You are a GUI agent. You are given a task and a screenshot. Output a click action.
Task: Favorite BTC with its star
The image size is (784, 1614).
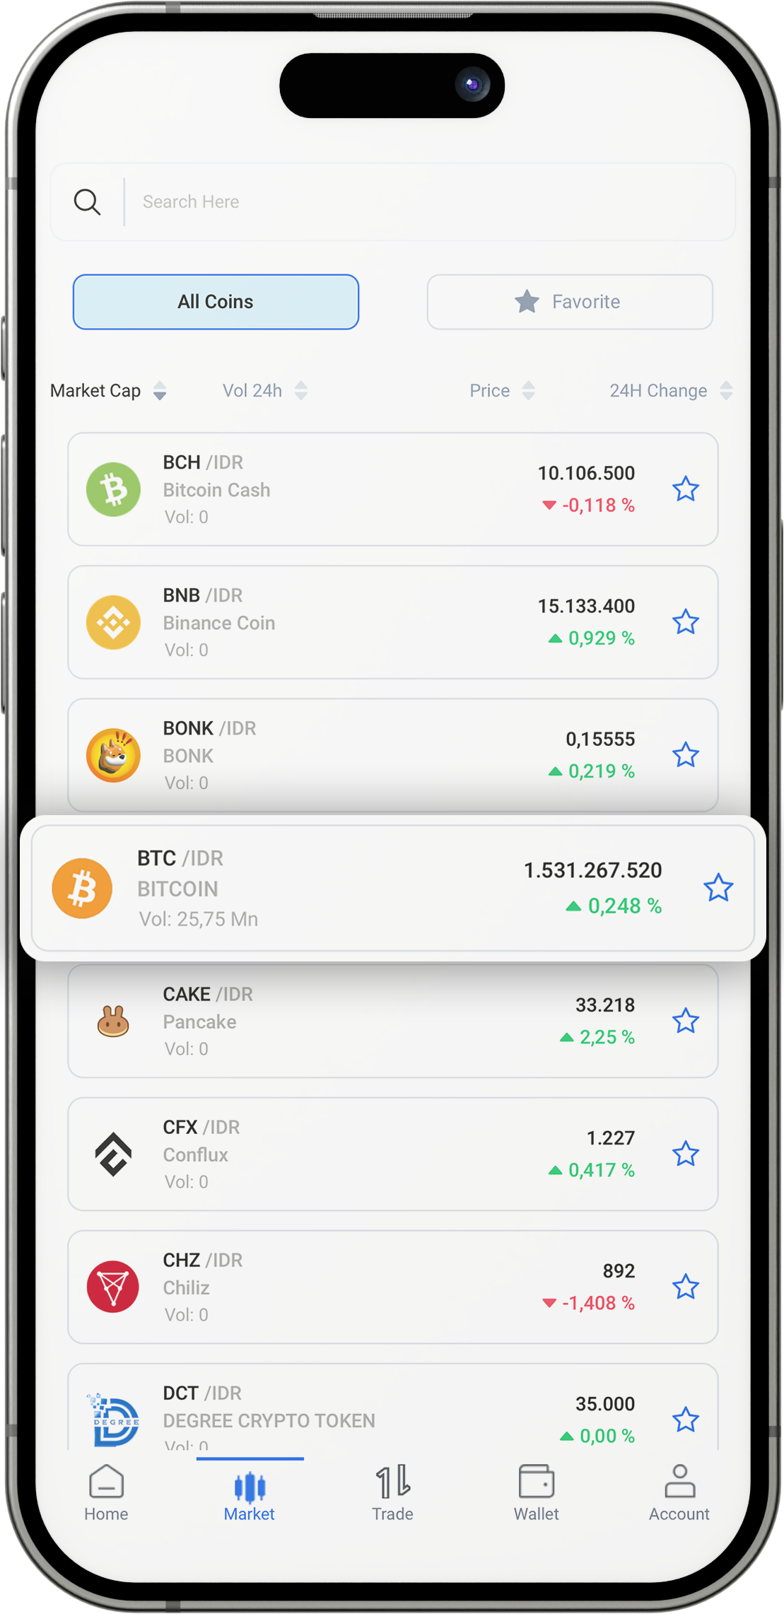pyautogui.click(x=718, y=888)
